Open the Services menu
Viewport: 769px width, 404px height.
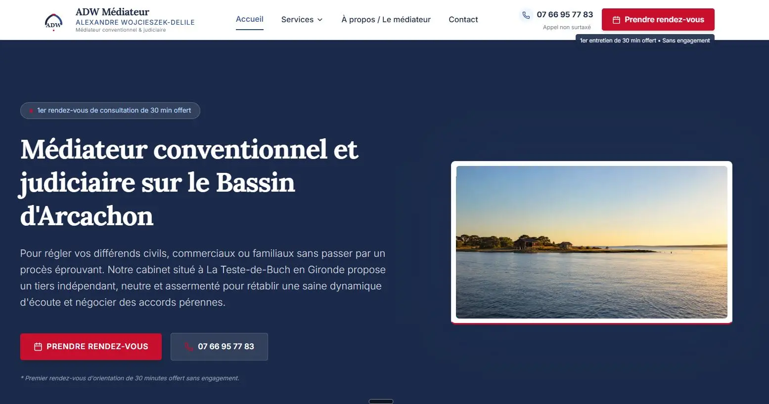(302, 20)
